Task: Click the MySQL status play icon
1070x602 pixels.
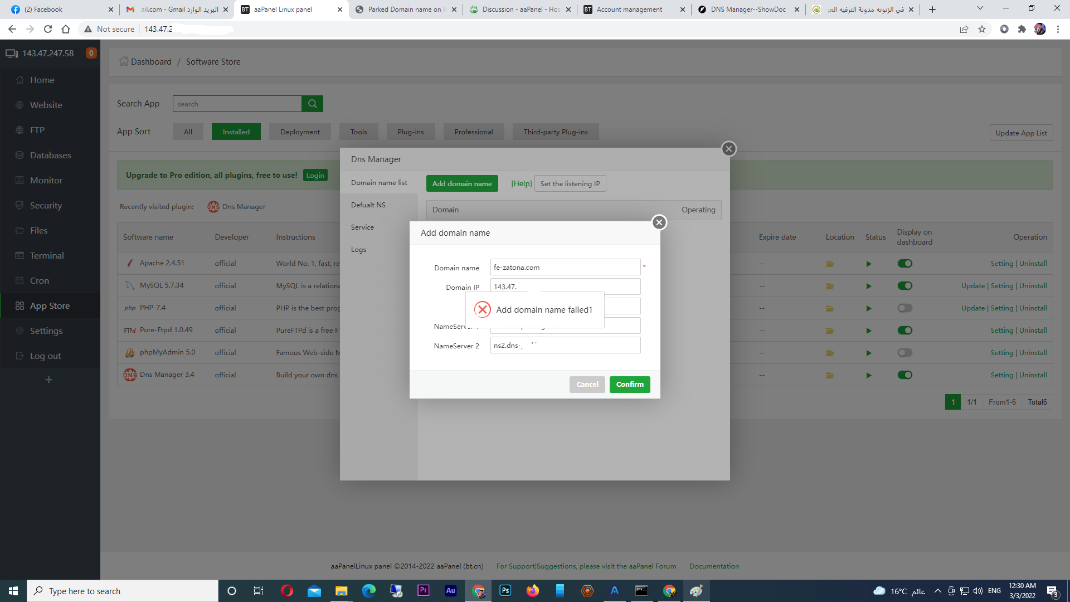Action: [868, 286]
